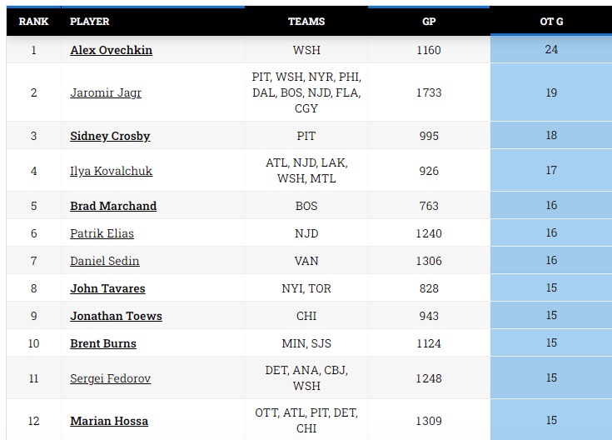612x440 pixels.
Task: Open Marian Hossa's player link
Action: (109, 421)
